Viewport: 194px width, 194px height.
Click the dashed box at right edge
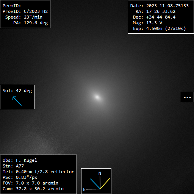[x=187, y=97]
